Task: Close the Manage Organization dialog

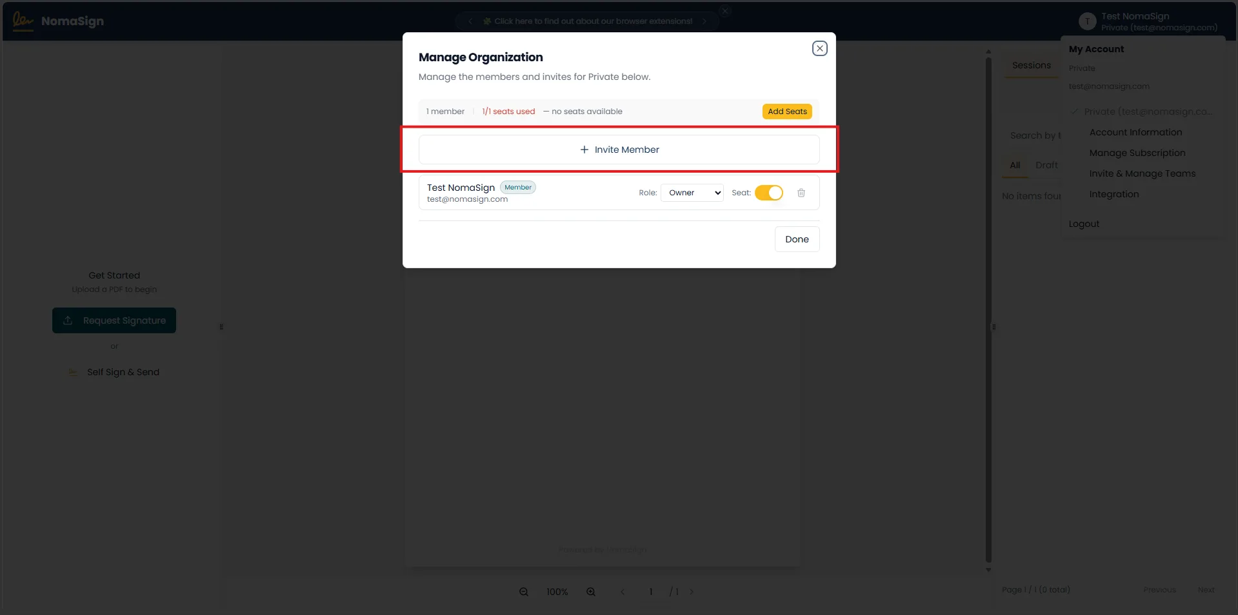Action: [819, 48]
